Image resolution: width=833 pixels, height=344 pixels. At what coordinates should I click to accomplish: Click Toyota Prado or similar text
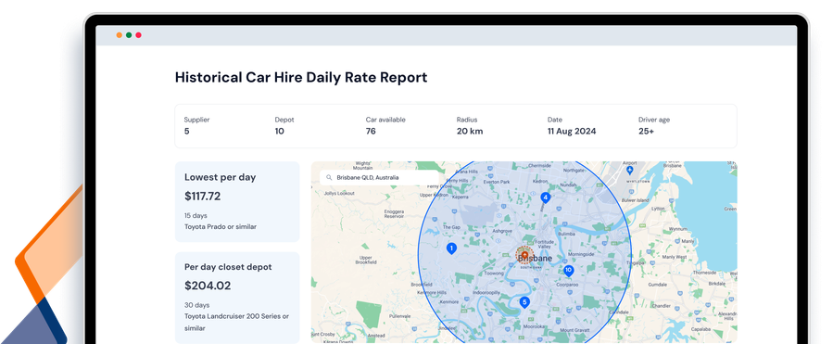(221, 227)
